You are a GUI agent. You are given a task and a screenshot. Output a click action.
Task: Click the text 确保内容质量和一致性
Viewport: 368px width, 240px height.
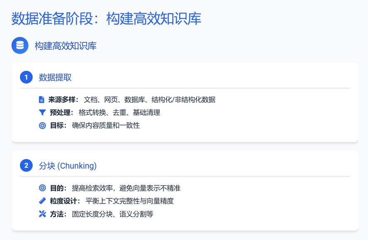coord(106,126)
